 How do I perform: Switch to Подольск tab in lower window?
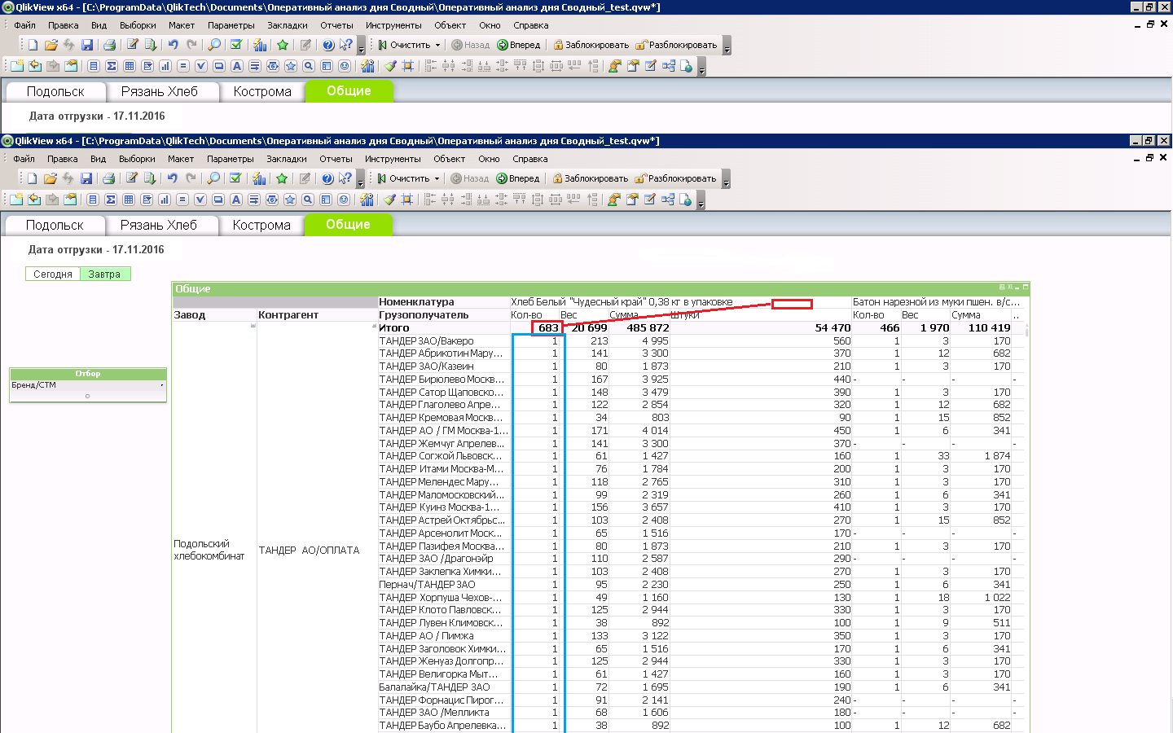(x=55, y=225)
